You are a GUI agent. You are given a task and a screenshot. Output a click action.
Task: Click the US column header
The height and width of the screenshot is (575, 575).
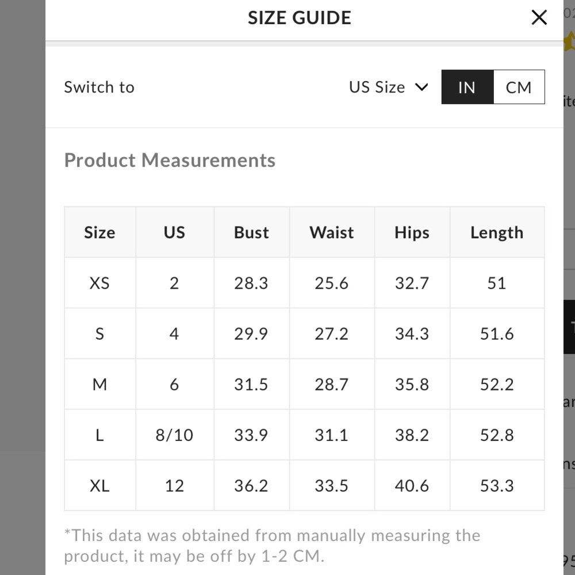pos(175,232)
